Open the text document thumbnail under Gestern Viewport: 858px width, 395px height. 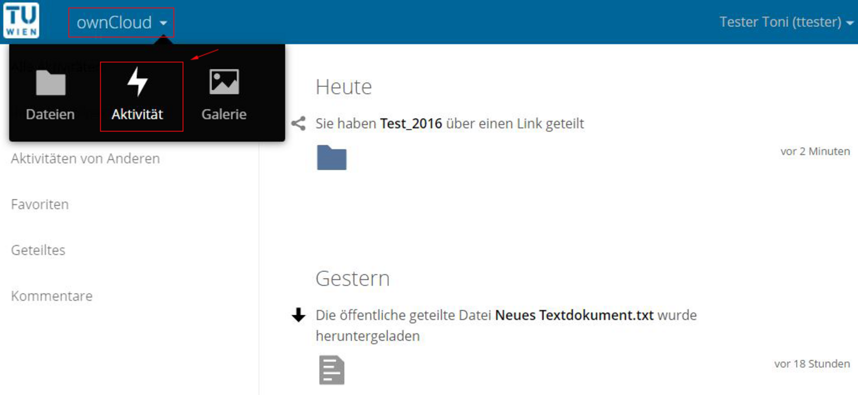pos(331,370)
